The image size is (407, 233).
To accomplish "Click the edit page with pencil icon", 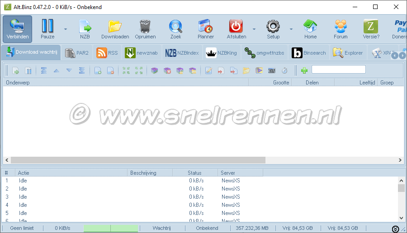I will (x=208, y=70).
